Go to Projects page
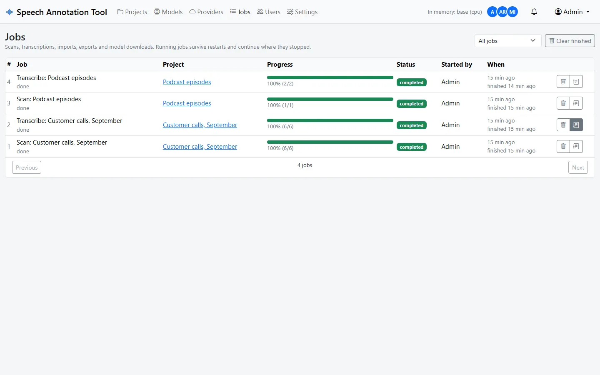This screenshot has width=600, height=375. click(132, 12)
